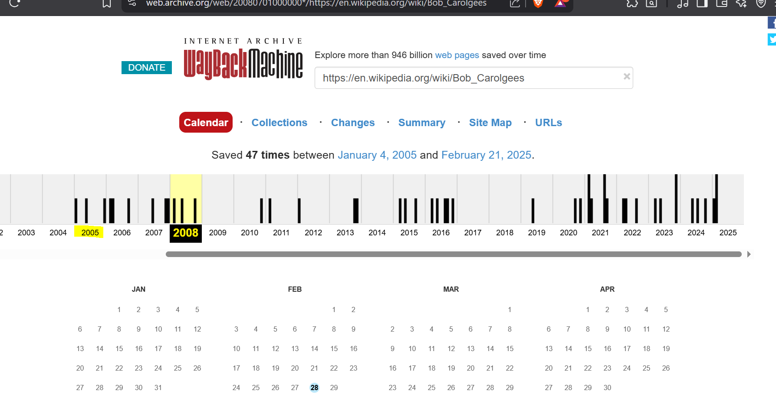Click the bookmark icon beside the address bar
Viewport: 776px width, 394px height.
tap(107, 3)
